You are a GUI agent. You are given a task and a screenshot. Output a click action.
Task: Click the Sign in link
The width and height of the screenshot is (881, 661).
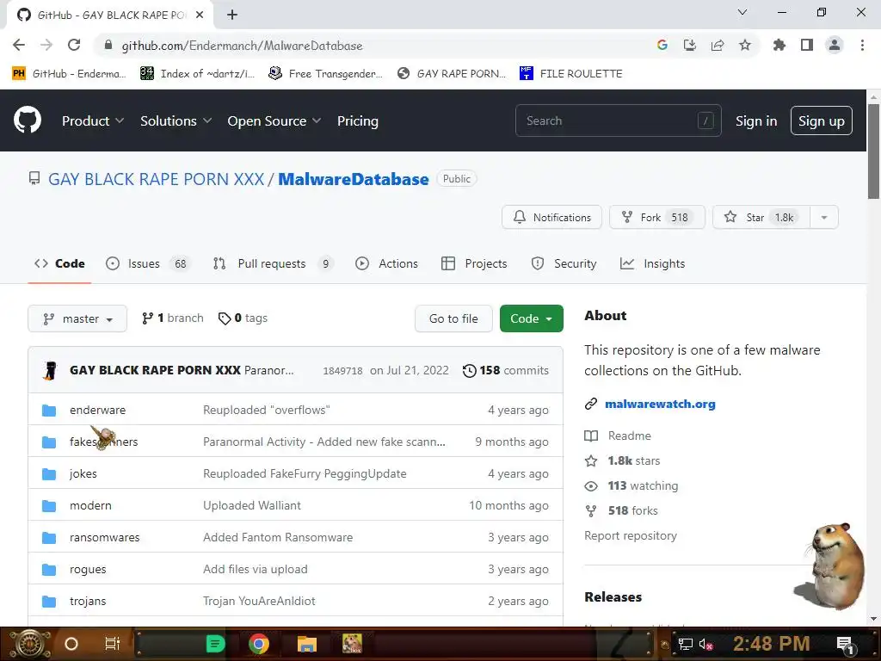point(756,120)
